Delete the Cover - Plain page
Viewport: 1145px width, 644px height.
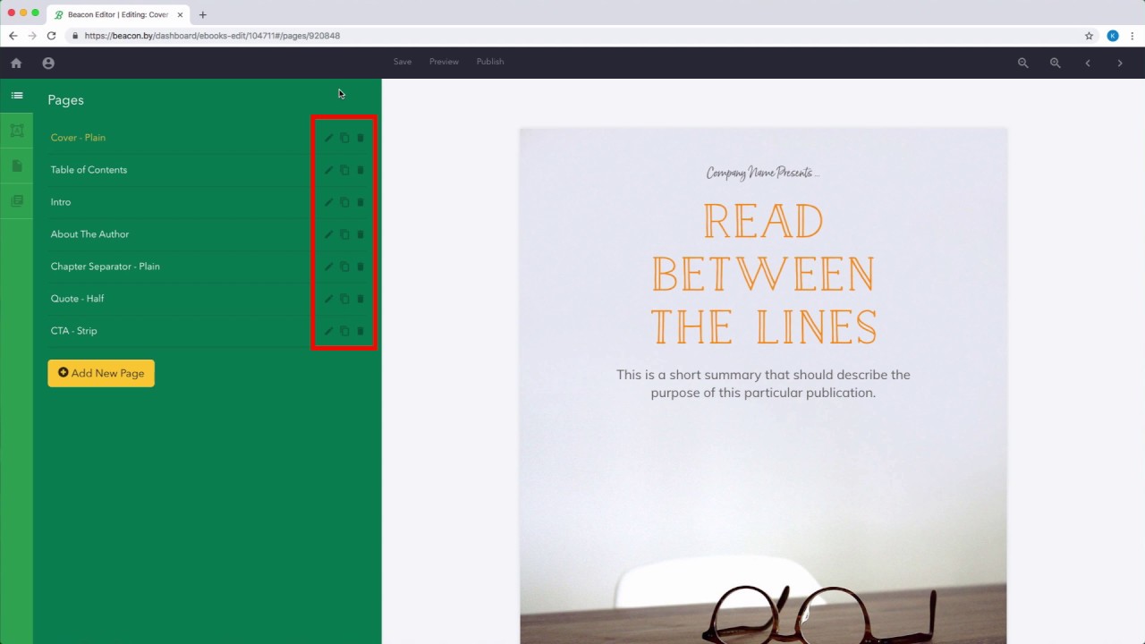[x=360, y=138]
